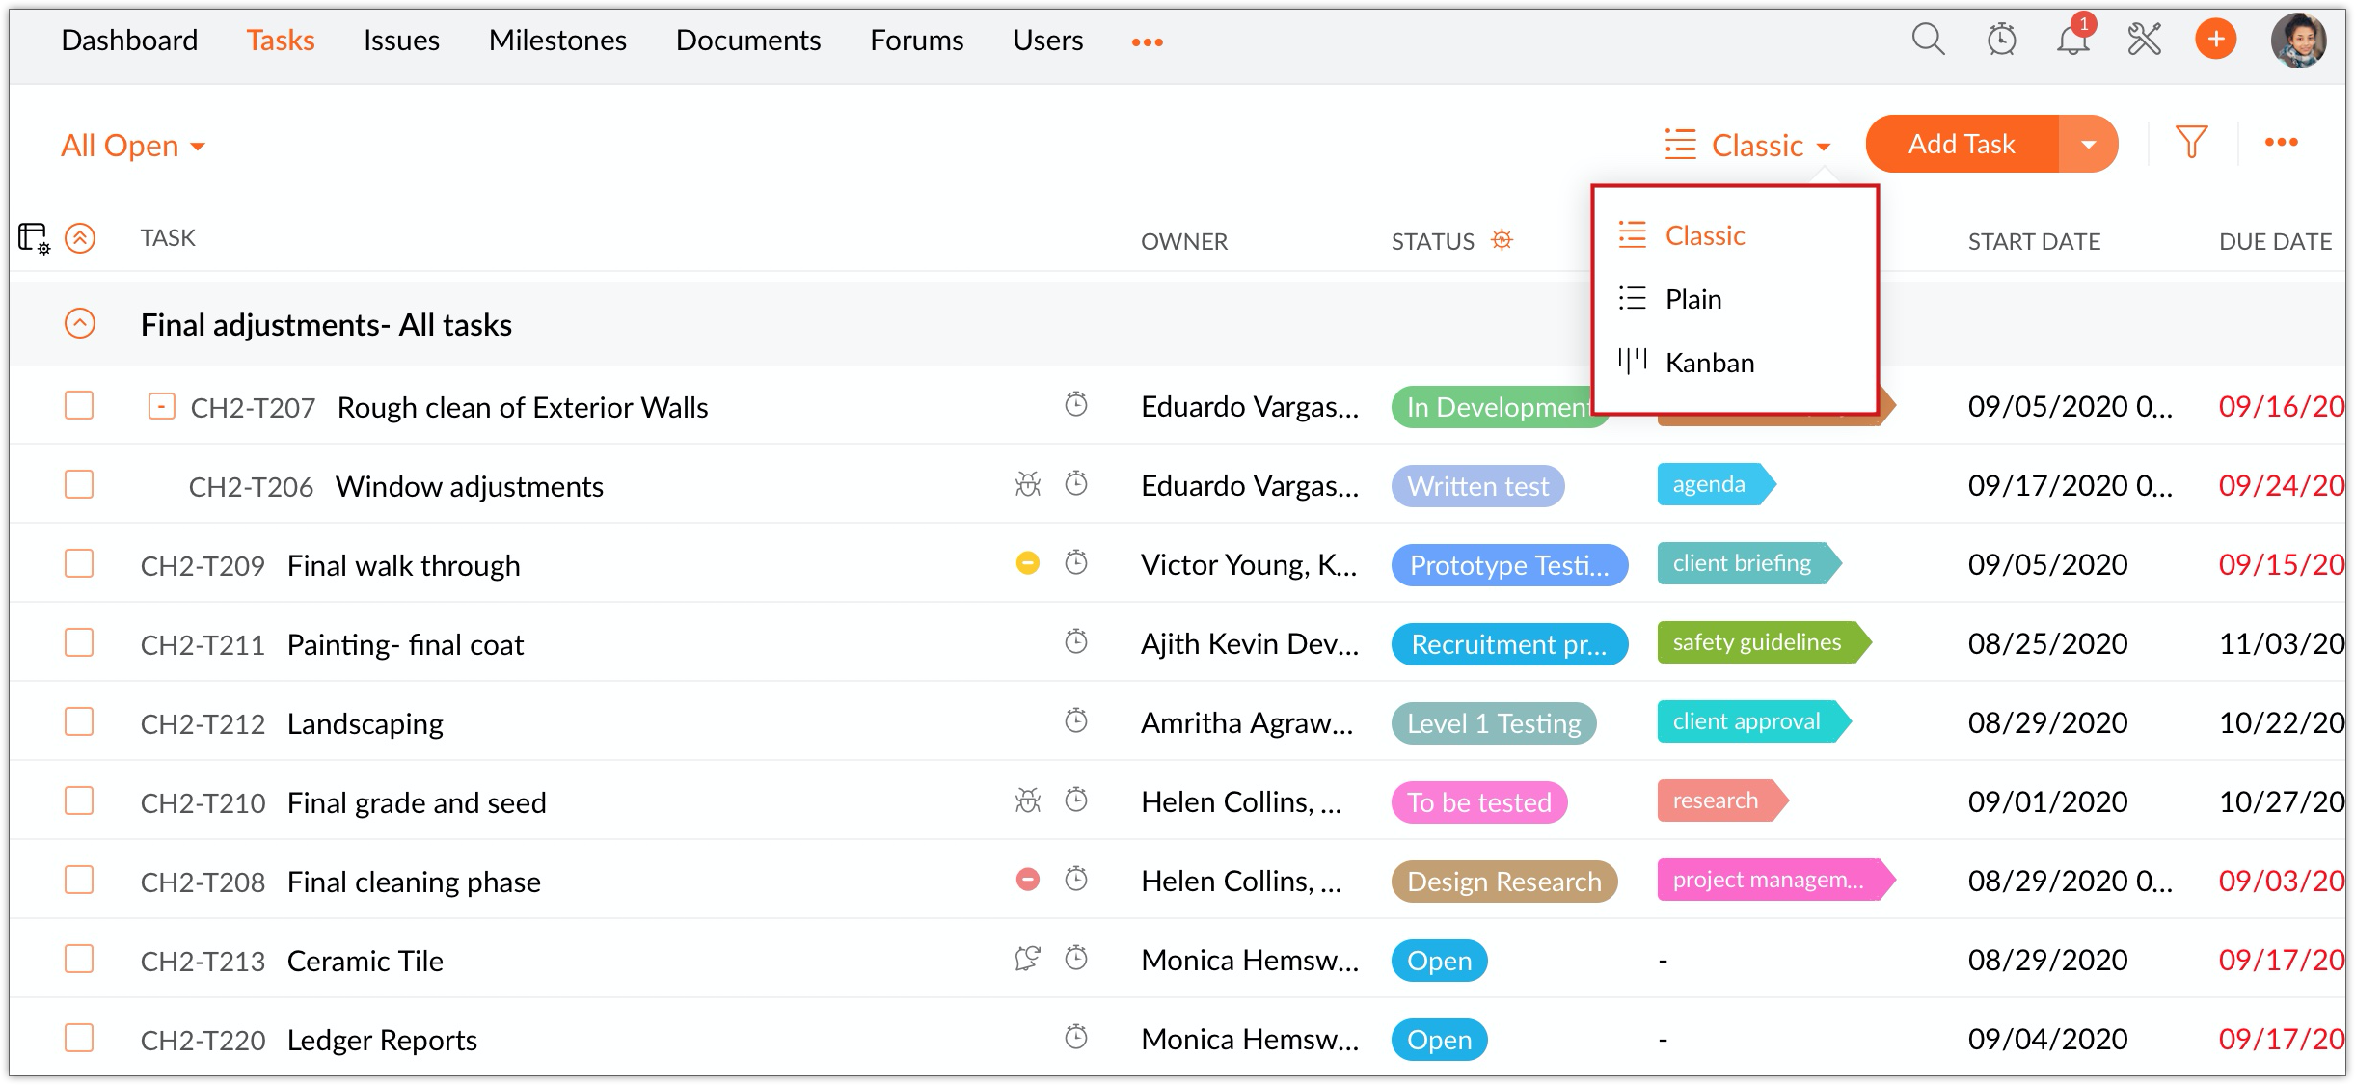Click the column customization icon beside TASK
This screenshot has width=2355, height=1085.
point(34,238)
